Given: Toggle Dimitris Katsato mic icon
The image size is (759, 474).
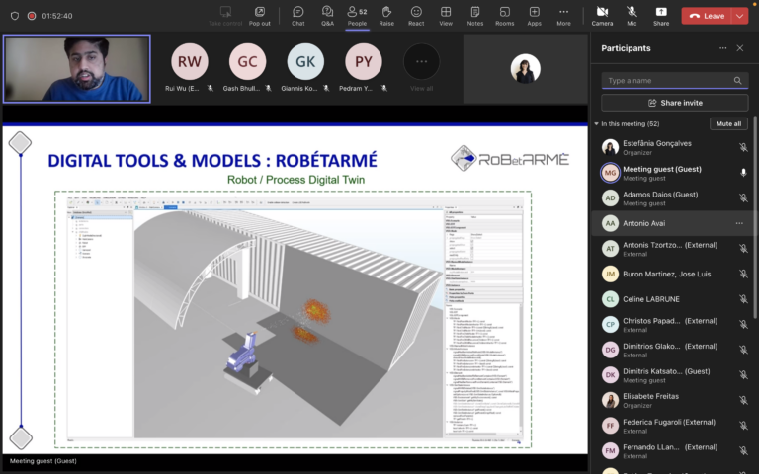Looking at the screenshot, I should tap(743, 375).
